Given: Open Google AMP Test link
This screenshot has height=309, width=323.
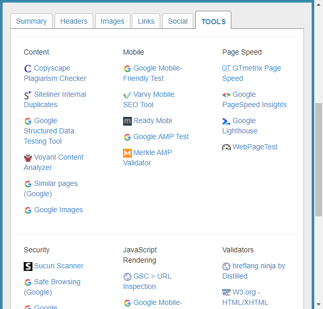Looking at the screenshot, I should pos(161,136).
